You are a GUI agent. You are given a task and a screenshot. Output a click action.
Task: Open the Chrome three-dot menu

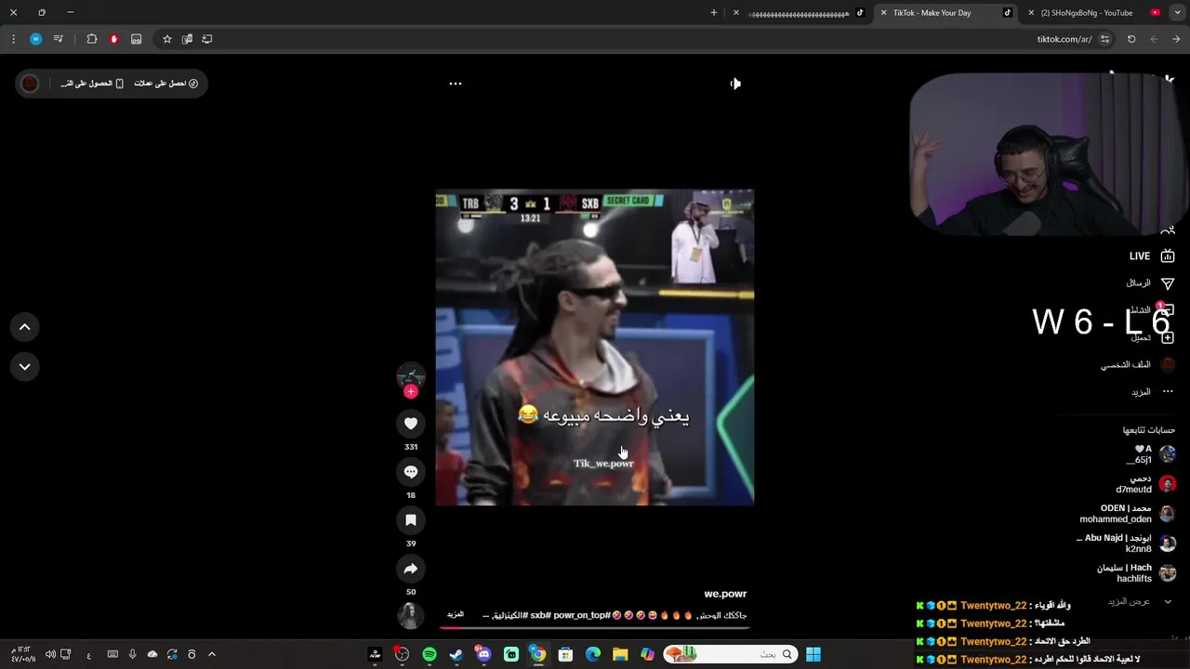(13, 39)
